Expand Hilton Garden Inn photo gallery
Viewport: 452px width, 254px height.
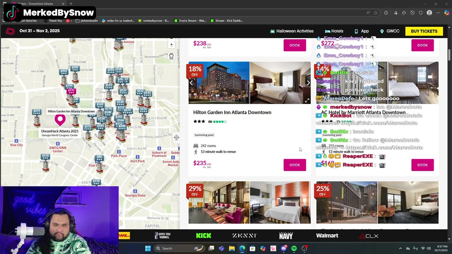coord(307,101)
